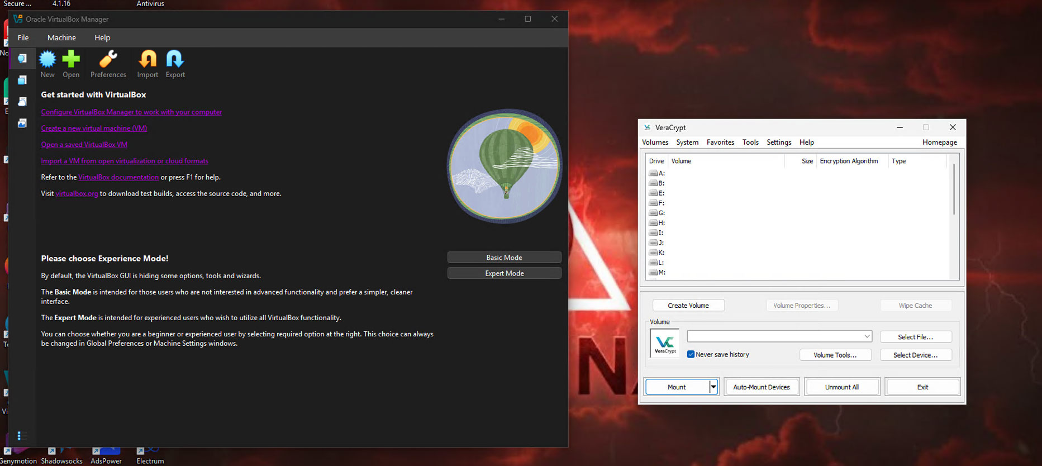Click the Create Volume button
Image resolution: width=1042 pixels, height=466 pixels.
tap(688, 306)
